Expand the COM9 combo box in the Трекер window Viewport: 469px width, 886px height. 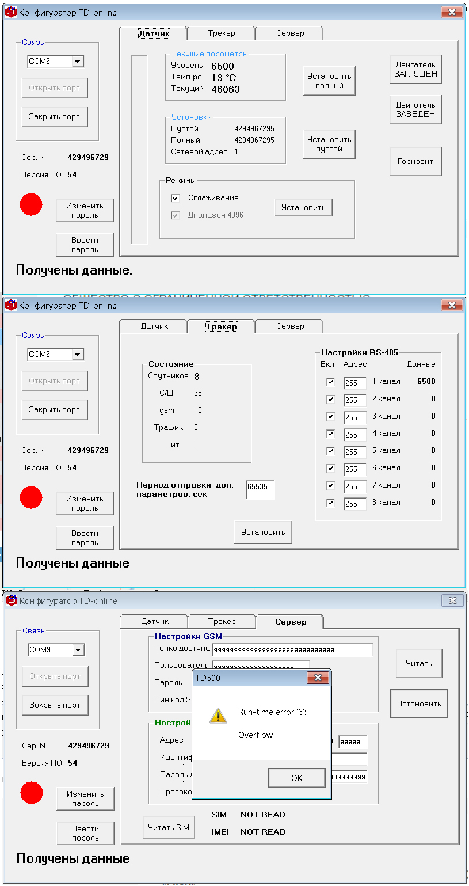point(78,355)
